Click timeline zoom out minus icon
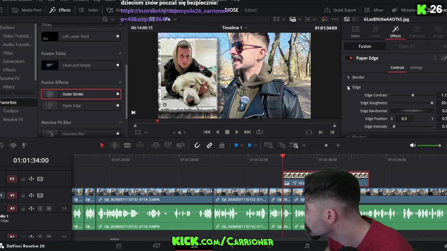This screenshot has height=251, width=447. (304, 145)
